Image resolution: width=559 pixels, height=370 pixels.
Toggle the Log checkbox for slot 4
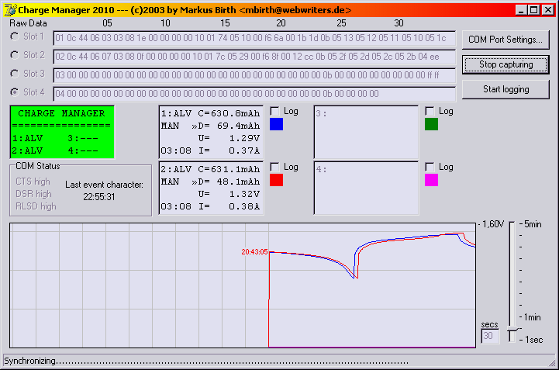(x=430, y=167)
